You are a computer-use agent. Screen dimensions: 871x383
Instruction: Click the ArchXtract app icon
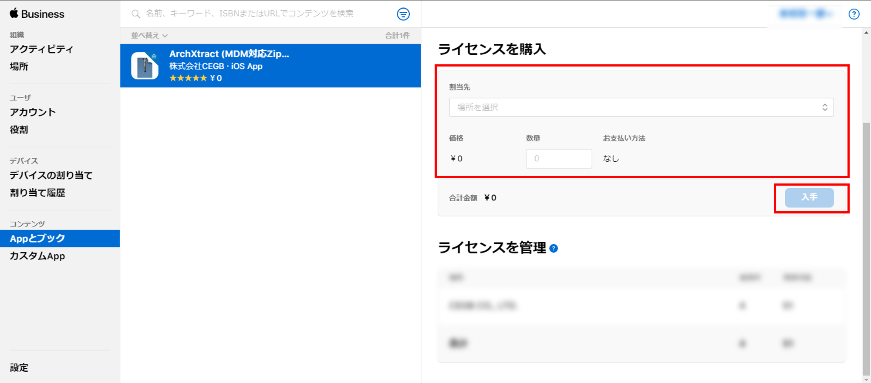(x=145, y=66)
